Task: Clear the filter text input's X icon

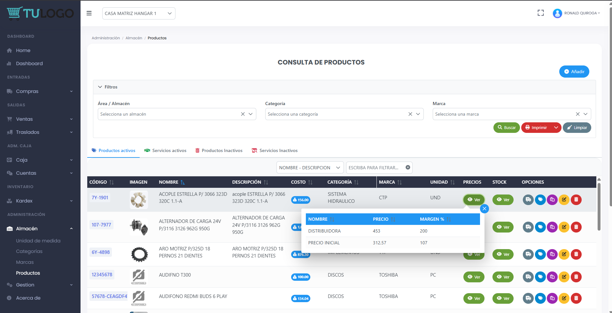Action: point(408,167)
